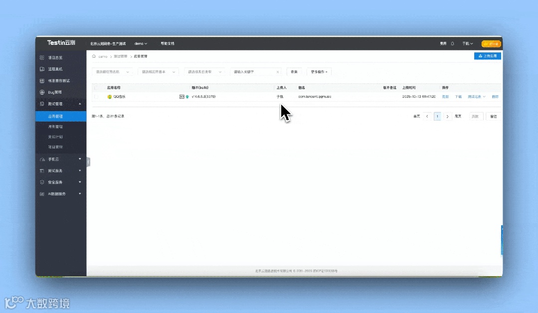538x313 pixels.
Task: Click the blue 上传应用 upload button
Action: coord(488,56)
